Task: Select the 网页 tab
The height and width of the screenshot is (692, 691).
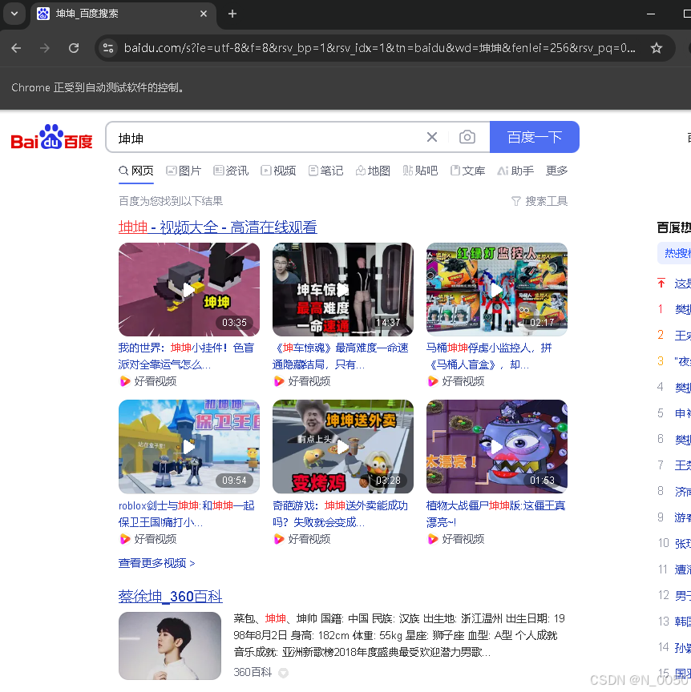Action: point(136,171)
